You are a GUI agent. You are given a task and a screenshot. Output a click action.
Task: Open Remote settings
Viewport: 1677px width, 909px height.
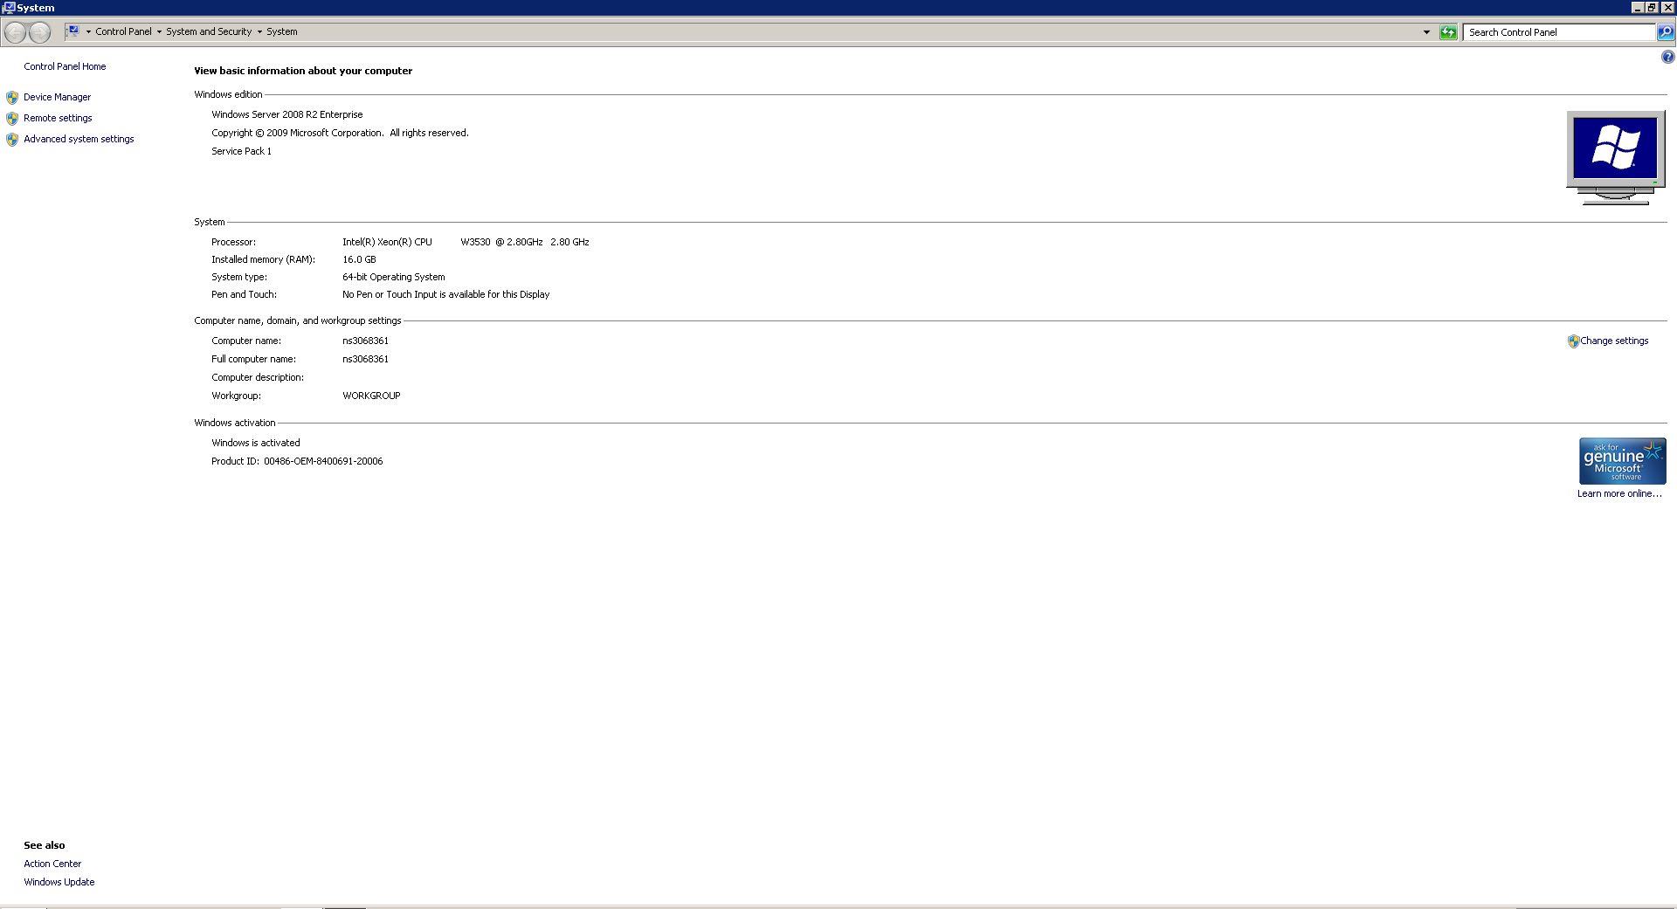(58, 118)
